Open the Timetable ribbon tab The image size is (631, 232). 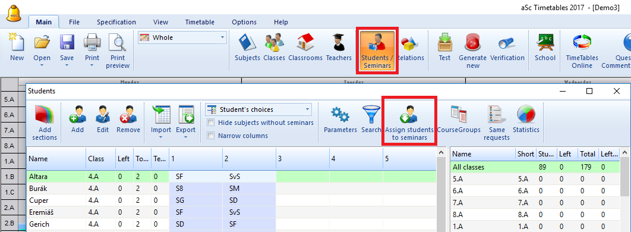200,22
